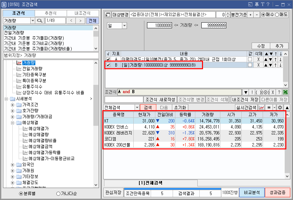
Task: Open the chart icon next to 실시간검색
Action: pyautogui.click(x=261, y=107)
